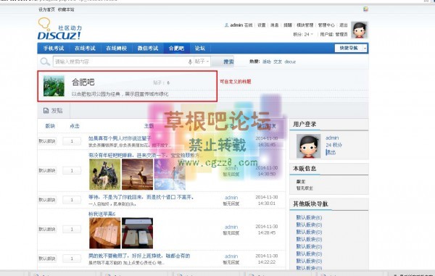Open the boxed iPhone thumbnail
This screenshot has width=435, height=276.
tap(137, 233)
